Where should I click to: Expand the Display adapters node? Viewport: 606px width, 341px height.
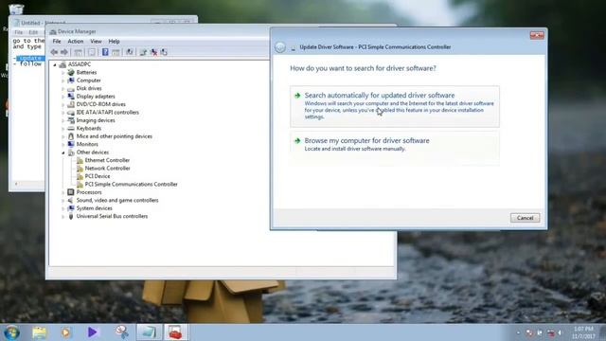[63, 97]
